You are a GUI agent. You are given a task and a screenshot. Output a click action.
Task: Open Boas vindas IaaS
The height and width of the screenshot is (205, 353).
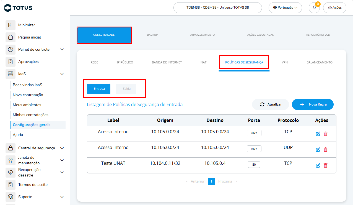click(27, 85)
